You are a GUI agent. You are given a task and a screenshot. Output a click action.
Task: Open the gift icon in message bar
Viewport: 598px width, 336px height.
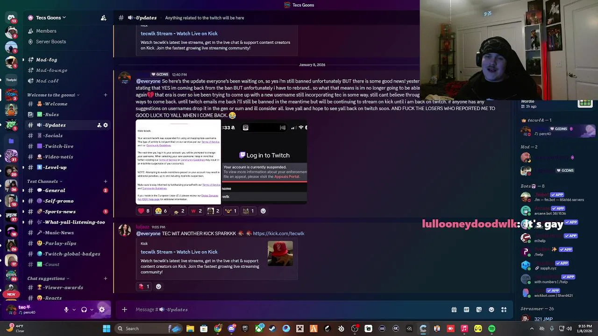coord(454,309)
